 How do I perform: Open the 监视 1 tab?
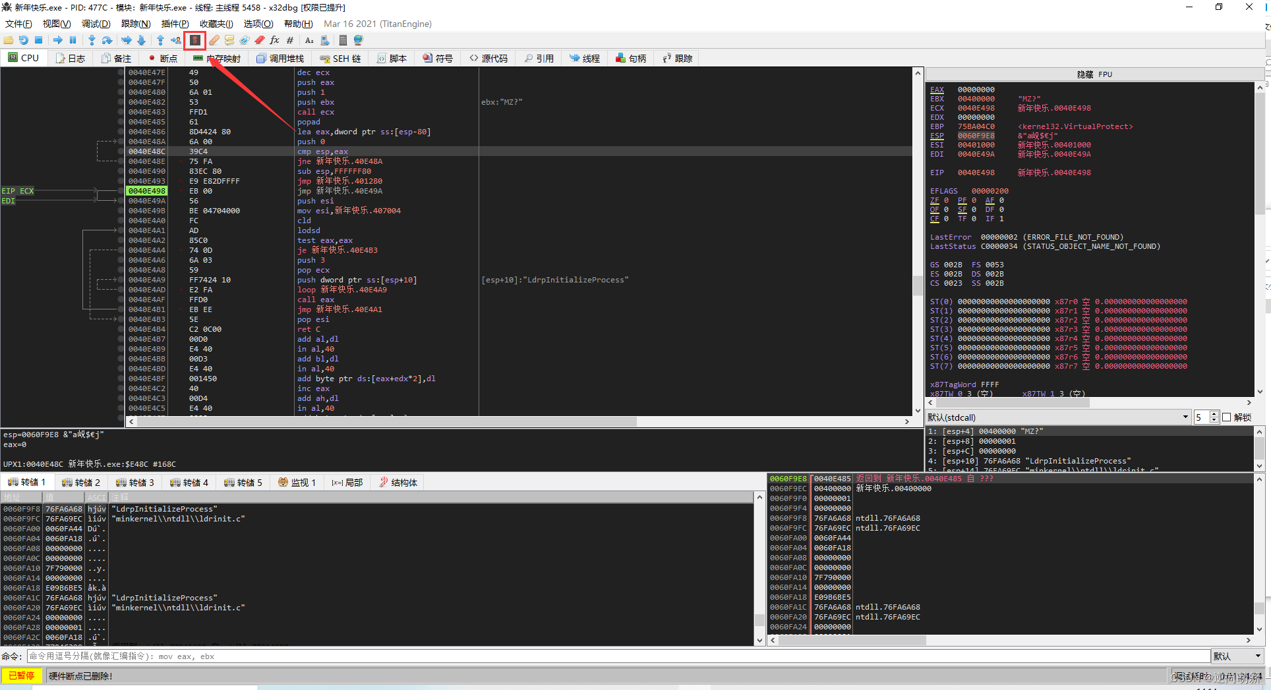[x=297, y=483]
